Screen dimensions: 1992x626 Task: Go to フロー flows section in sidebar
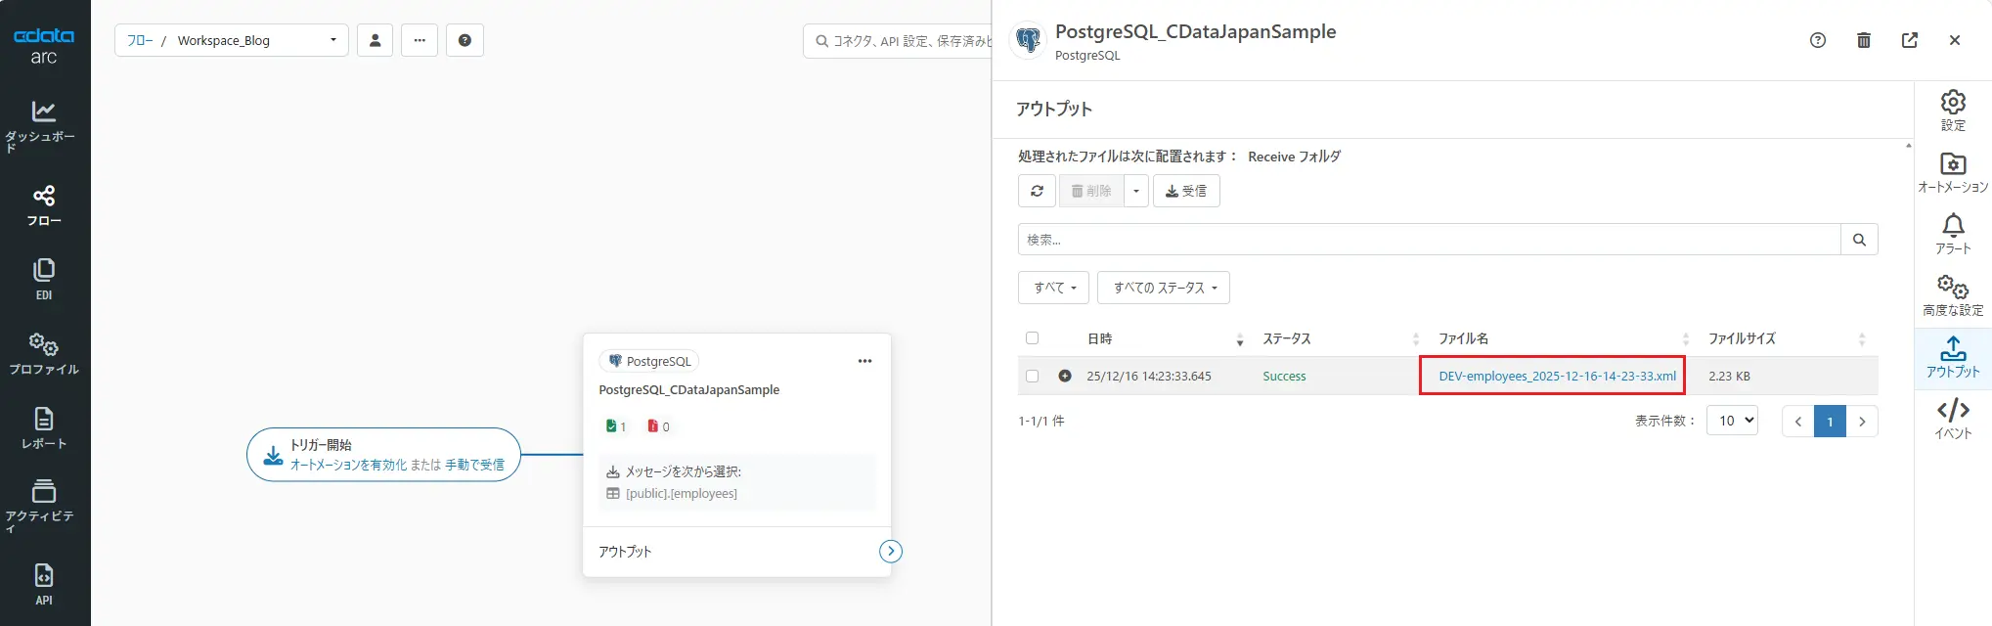click(44, 205)
